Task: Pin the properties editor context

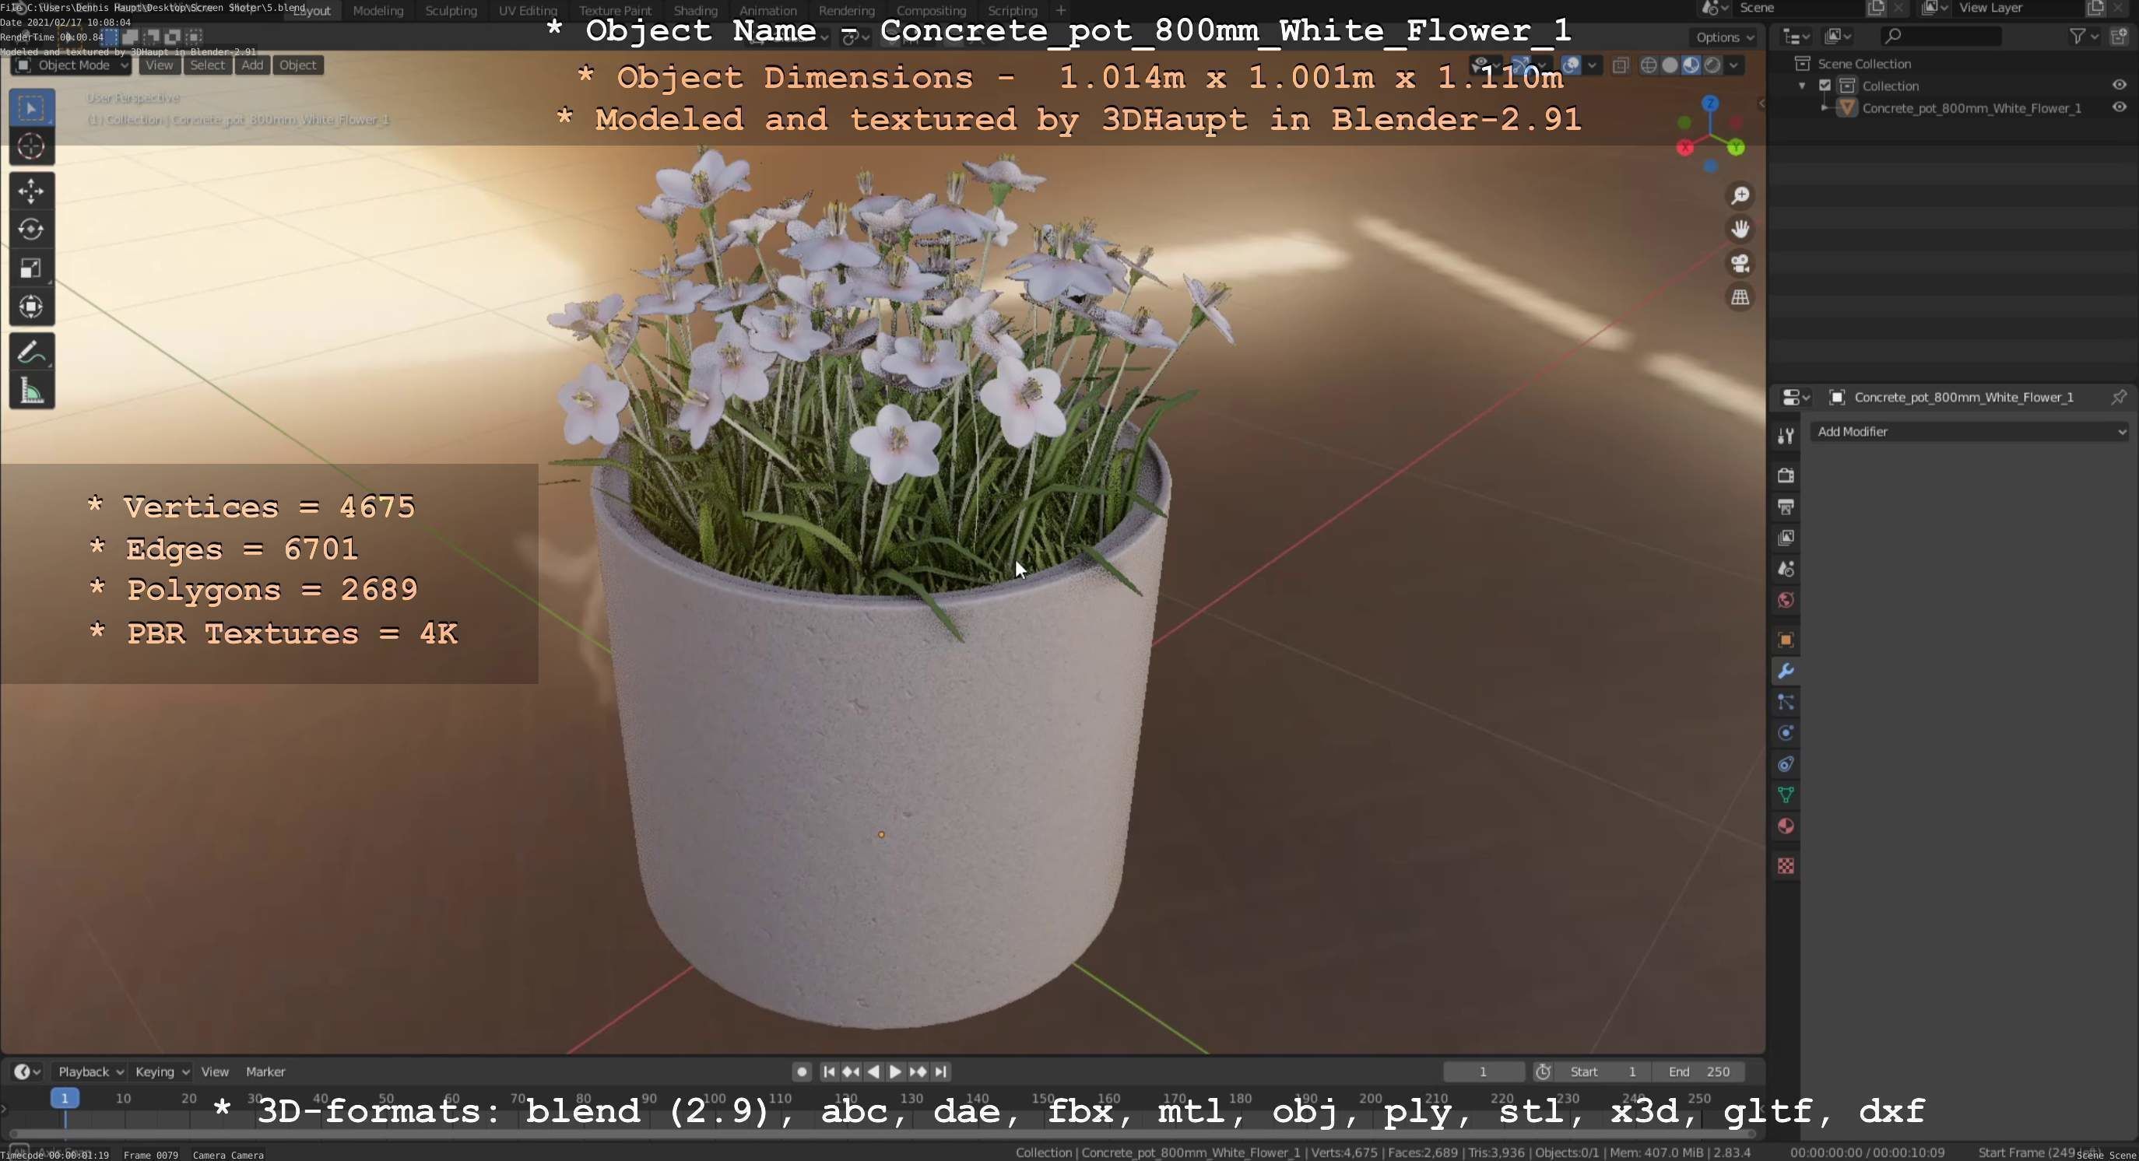Action: (x=2118, y=397)
